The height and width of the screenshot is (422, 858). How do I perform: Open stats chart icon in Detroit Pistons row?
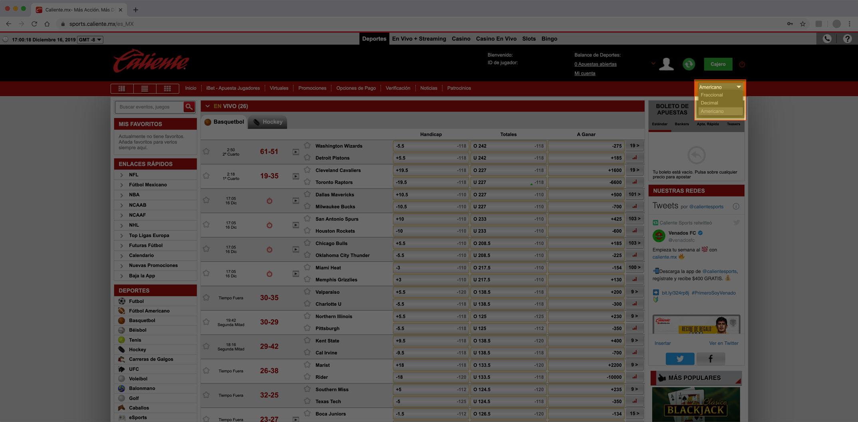click(x=634, y=158)
